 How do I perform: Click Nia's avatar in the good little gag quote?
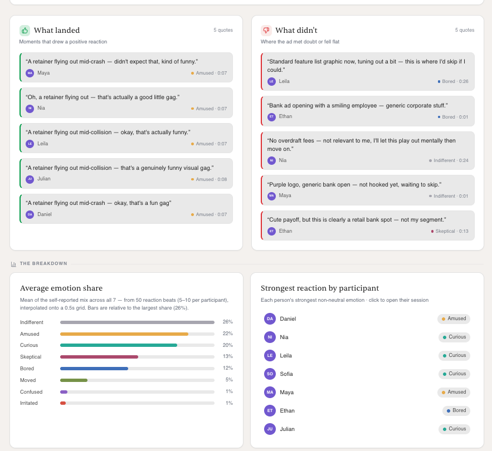[30, 109]
